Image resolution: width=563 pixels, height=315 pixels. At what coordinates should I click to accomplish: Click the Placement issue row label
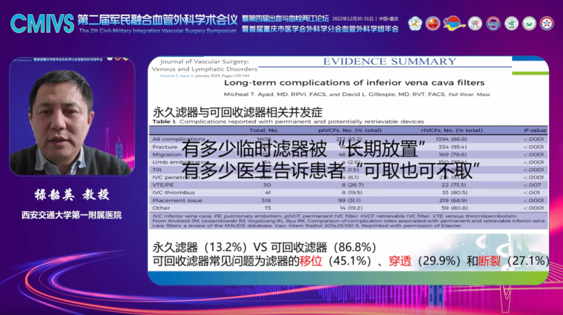click(177, 200)
